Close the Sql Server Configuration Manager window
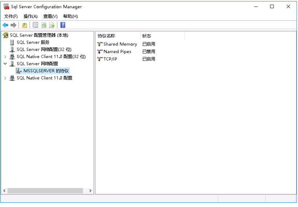 point(288,7)
